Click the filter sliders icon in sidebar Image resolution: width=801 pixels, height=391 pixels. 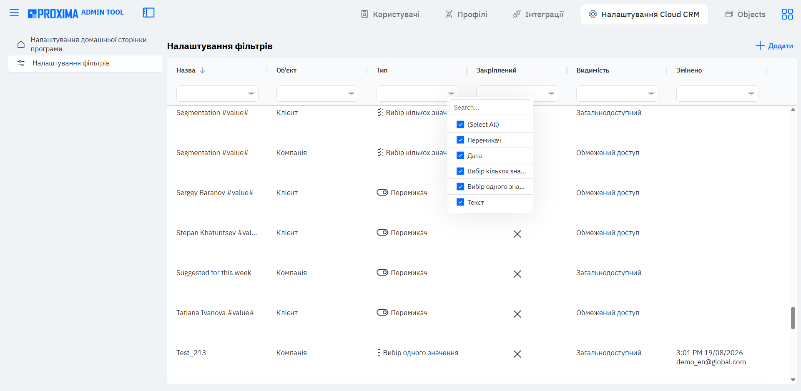(x=21, y=63)
